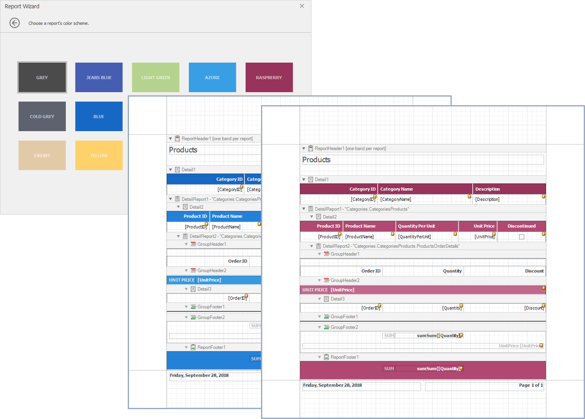Image resolution: width=585 pixels, height=419 pixels.
Task: Click sumSum([Quantity]) in ReportFooter1 band
Action: tap(429, 369)
